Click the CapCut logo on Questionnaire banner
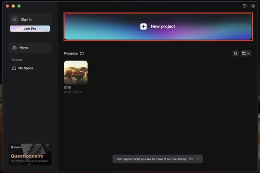The image size is (260, 173). tap(16, 147)
